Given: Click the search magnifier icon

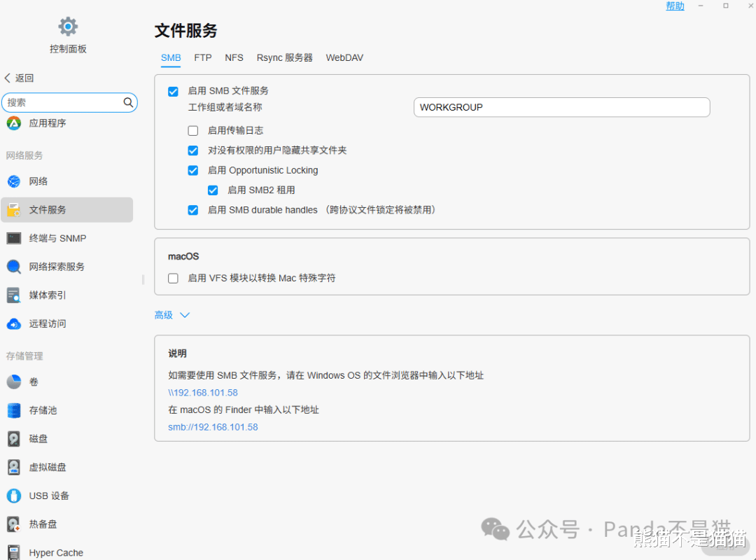Looking at the screenshot, I should click(128, 102).
